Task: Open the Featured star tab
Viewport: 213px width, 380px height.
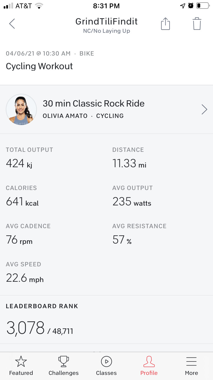Action: [x=21, y=366]
